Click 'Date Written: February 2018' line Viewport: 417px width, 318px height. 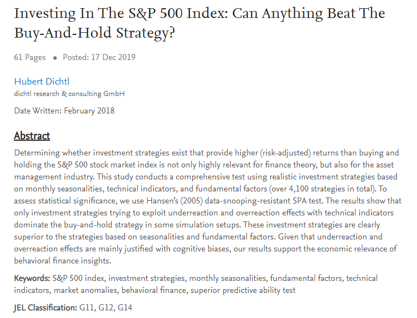click(x=64, y=111)
